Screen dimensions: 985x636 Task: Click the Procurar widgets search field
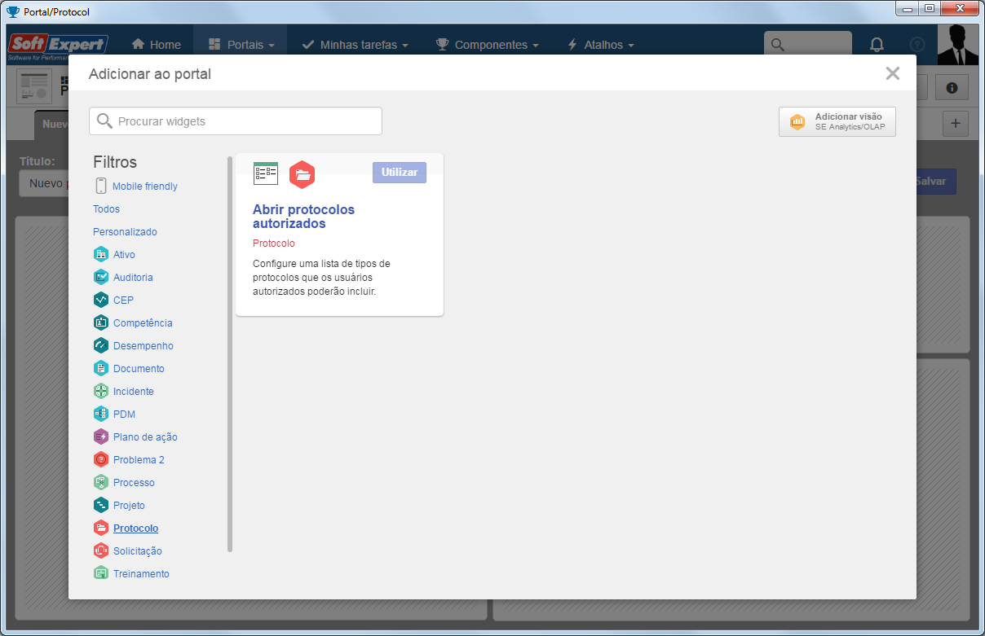(236, 121)
